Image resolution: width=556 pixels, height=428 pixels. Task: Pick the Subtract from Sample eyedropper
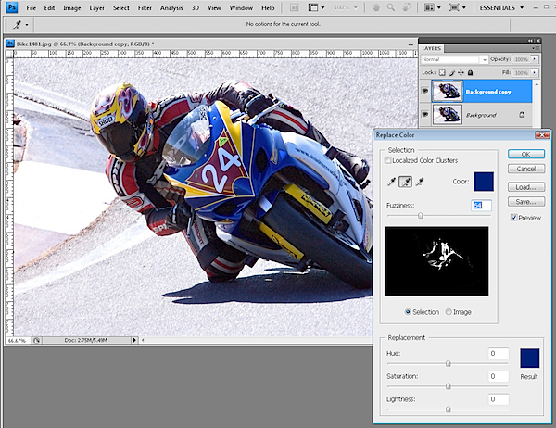pos(420,183)
